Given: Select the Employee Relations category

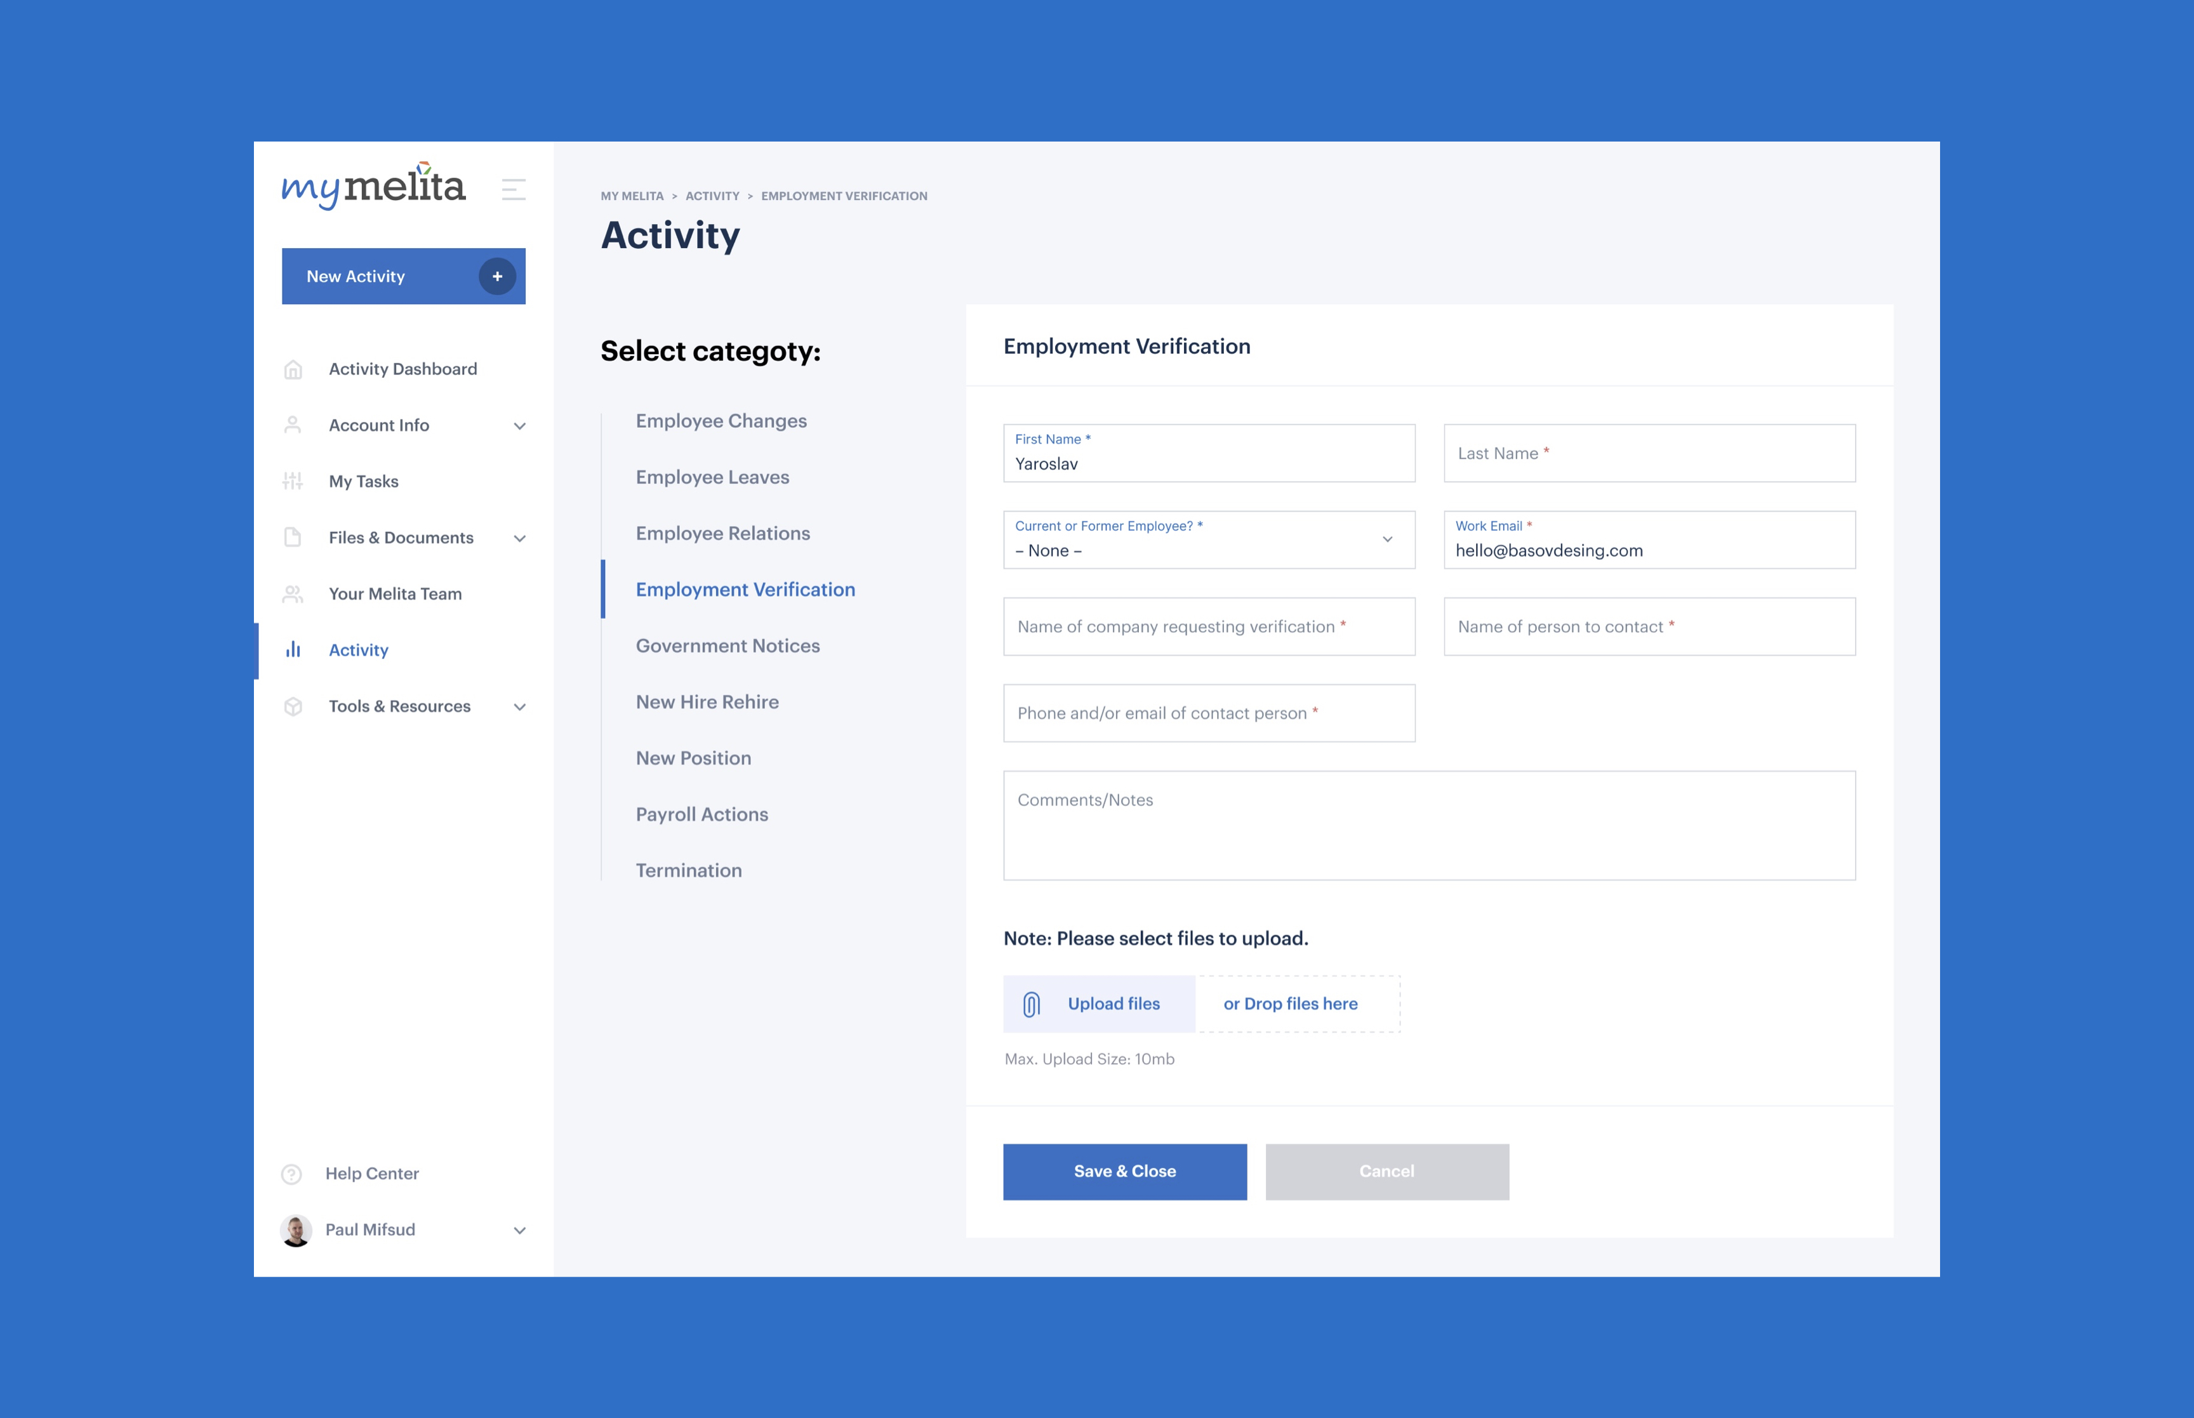Looking at the screenshot, I should pyautogui.click(x=722, y=533).
